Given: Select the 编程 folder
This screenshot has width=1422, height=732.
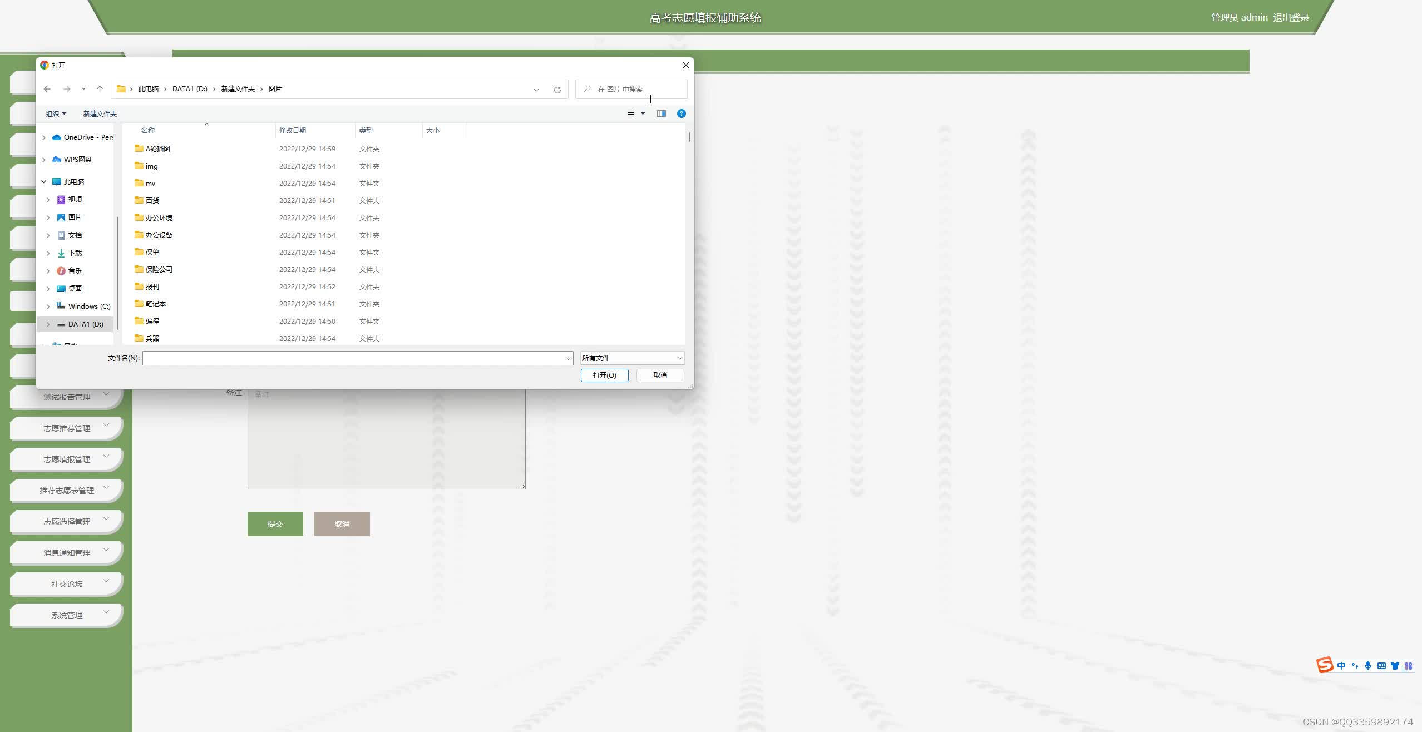Looking at the screenshot, I should (x=147, y=321).
